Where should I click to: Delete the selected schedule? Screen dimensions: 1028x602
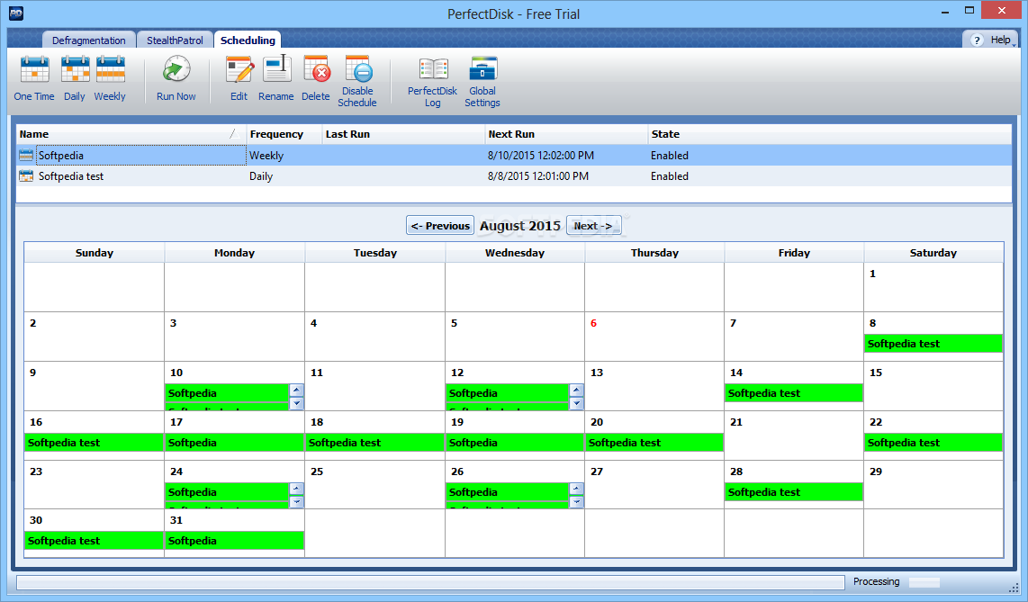tap(316, 78)
